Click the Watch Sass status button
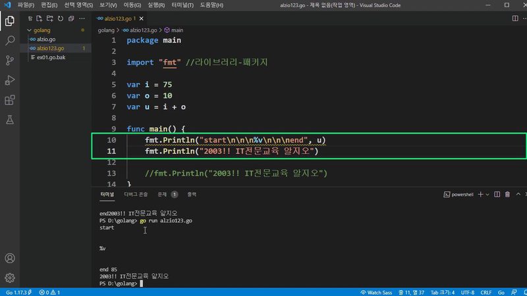 point(376,292)
